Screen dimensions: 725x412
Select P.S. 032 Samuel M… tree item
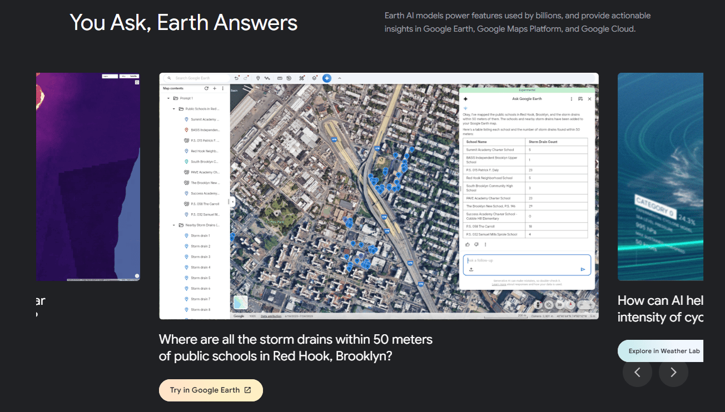[202, 214]
